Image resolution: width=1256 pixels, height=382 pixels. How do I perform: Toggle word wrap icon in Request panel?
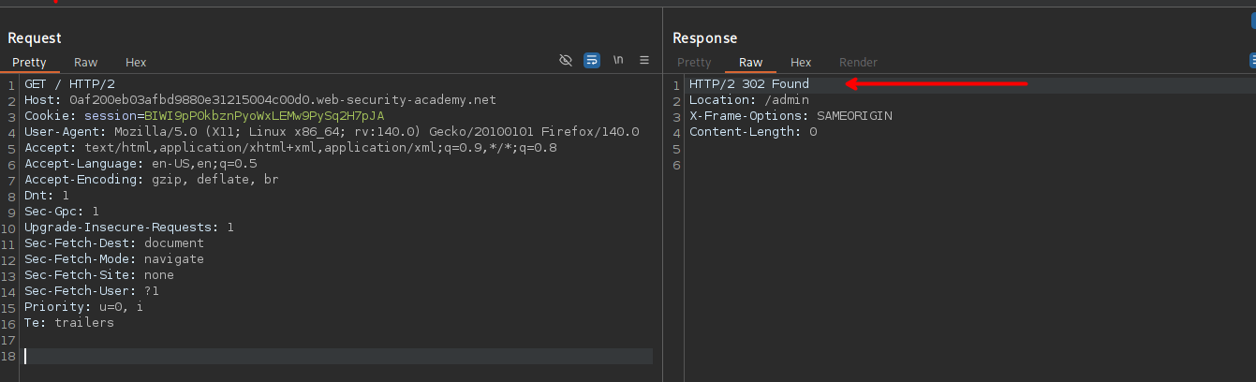click(x=592, y=60)
